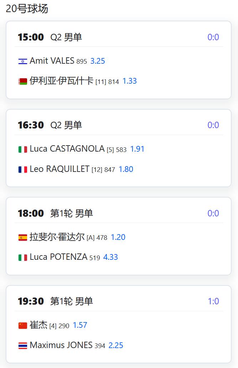Screen dimensions: 238x368
Task: Click the China flag next to 崔杰
Action: pyautogui.click(x=23, y=326)
